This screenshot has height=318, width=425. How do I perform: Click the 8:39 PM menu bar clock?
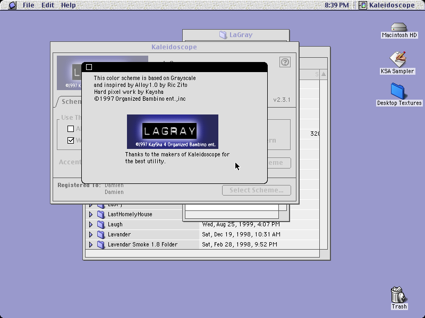click(x=337, y=5)
